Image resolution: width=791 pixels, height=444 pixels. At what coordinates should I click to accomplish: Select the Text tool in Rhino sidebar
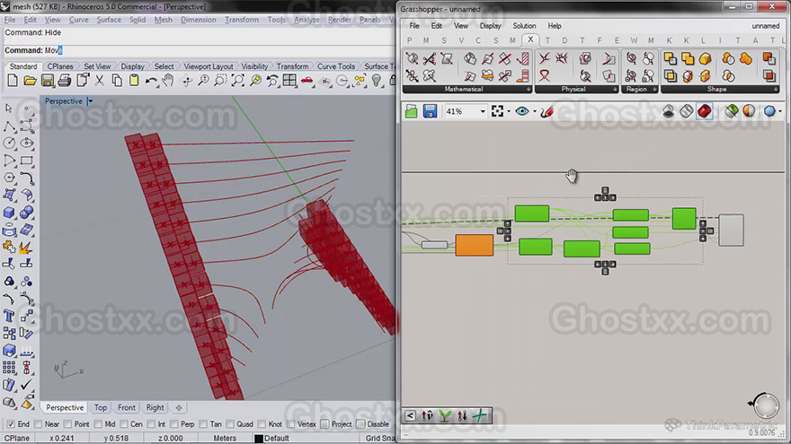9,316
